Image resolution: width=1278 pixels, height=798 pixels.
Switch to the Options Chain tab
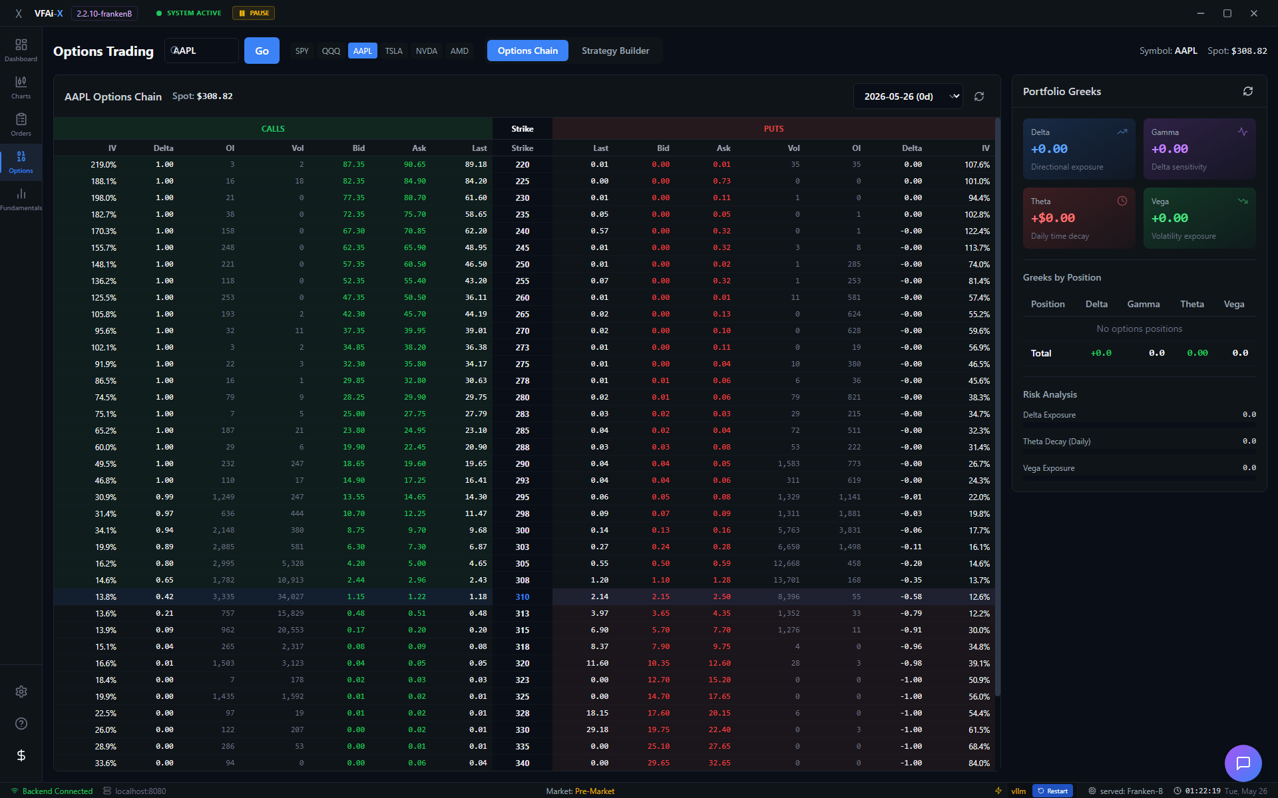(528, 51)
